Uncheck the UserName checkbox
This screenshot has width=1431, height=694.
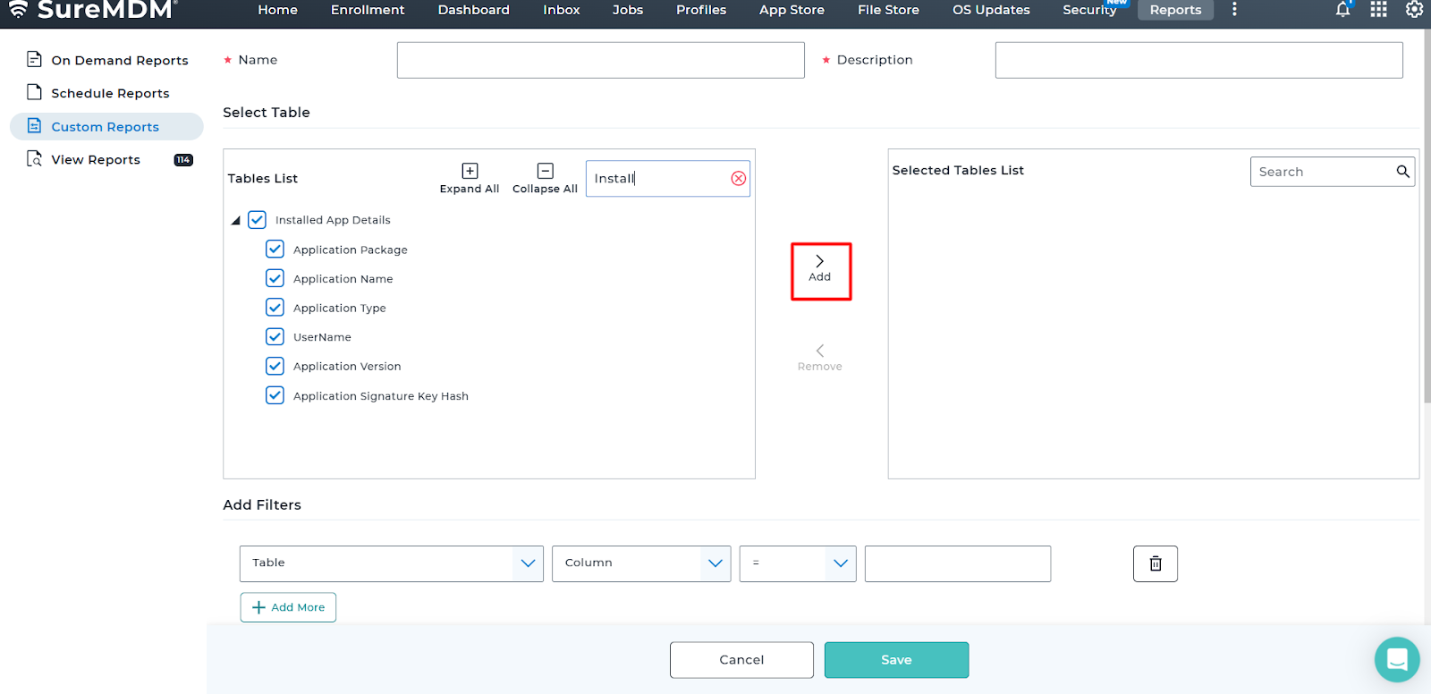click(x=275, y=337)
